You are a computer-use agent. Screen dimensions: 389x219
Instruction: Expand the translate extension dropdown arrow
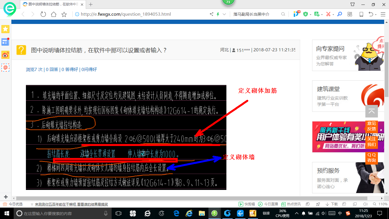(x=322, y=15)
